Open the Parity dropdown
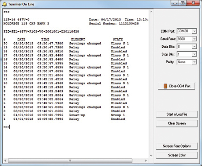This screenshot has height=166, width=202. click(194, 62)
